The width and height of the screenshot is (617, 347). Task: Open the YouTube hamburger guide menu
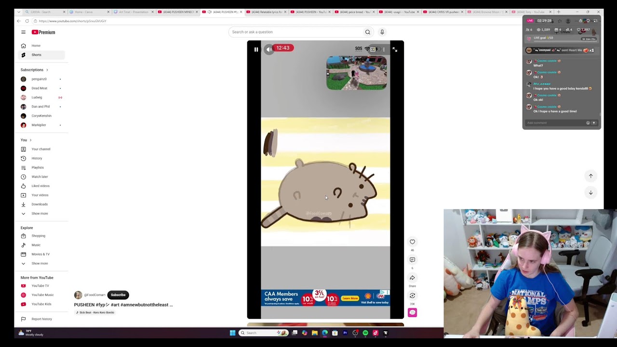[x=23, y=32]
